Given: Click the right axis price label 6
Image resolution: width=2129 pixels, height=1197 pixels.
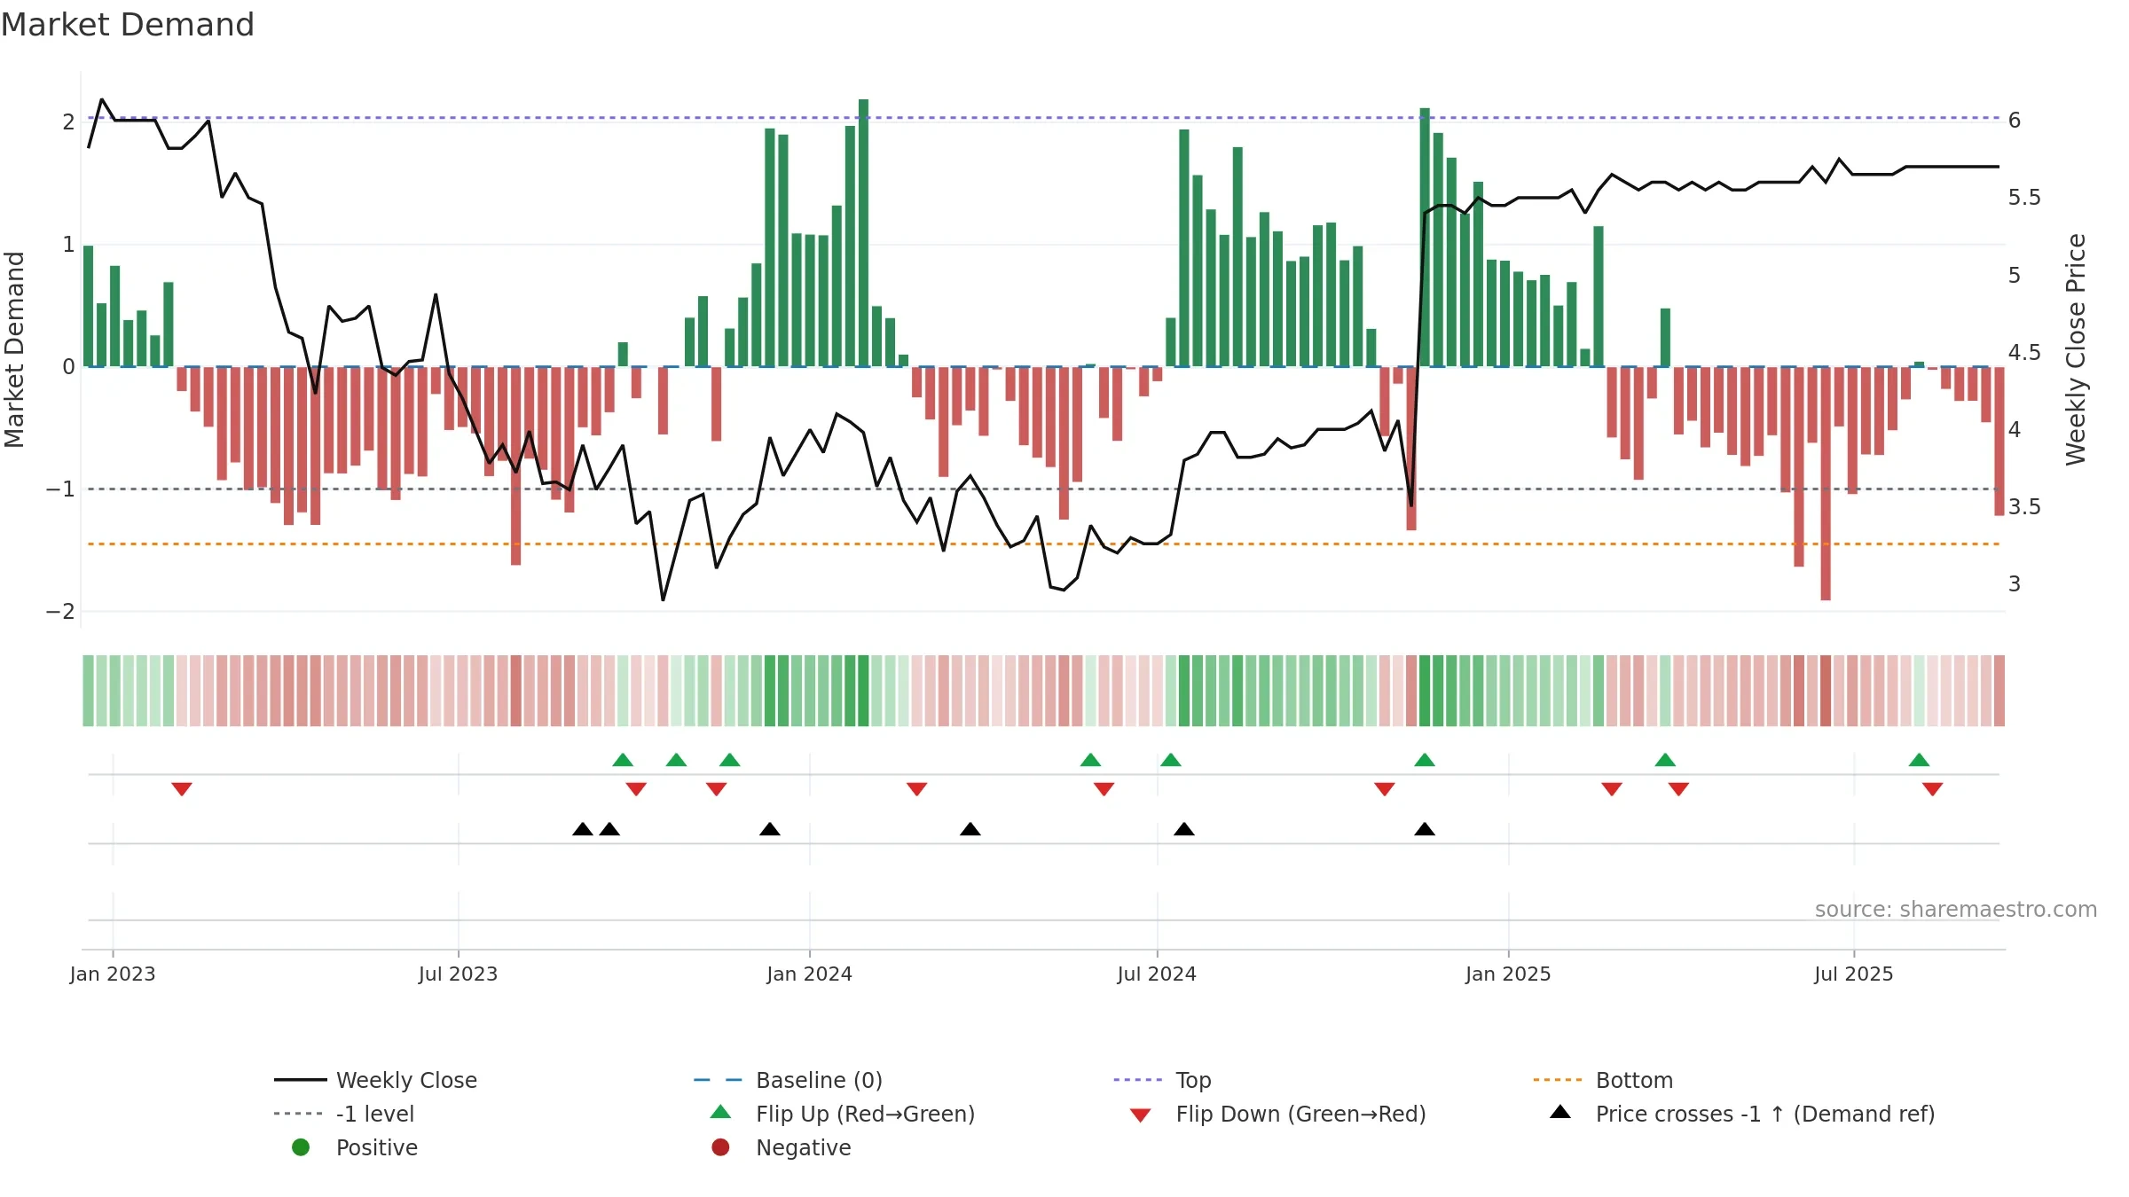Looking at the screenshot, I should click(x=2015, y=120).
